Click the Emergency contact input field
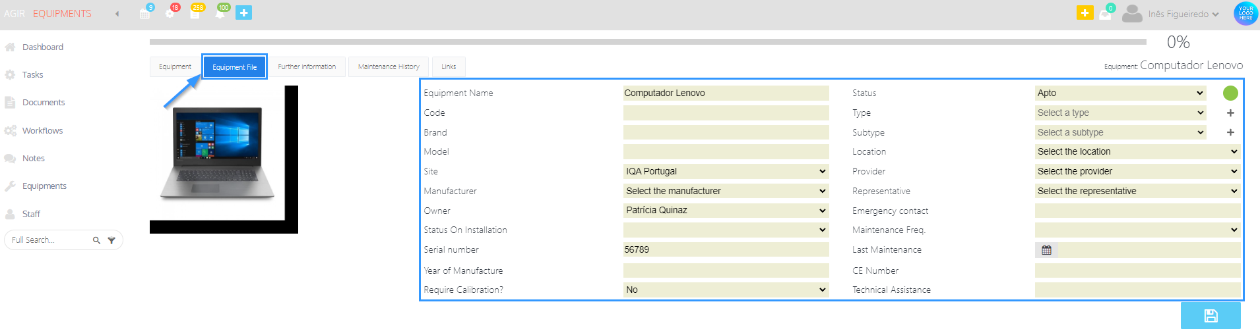Image resolution: width=1260 pixels, height=333 pixels. pos(1138,211)
